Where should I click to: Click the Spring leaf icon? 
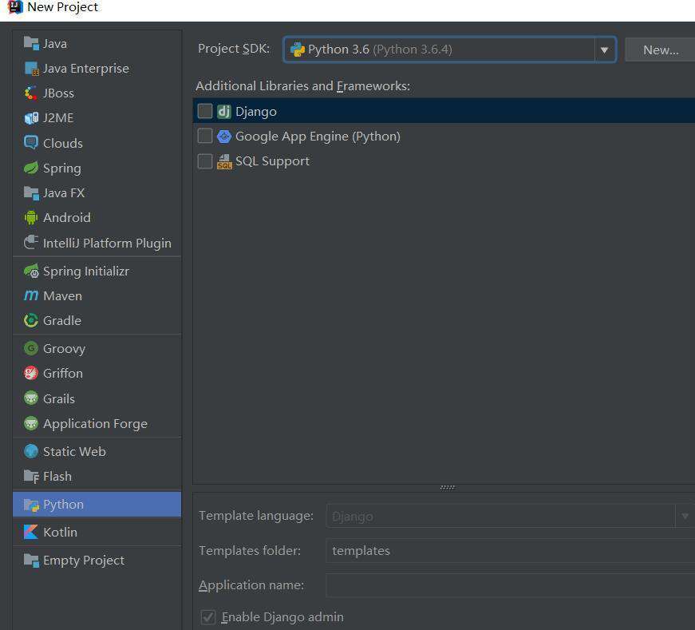point(31,168)
